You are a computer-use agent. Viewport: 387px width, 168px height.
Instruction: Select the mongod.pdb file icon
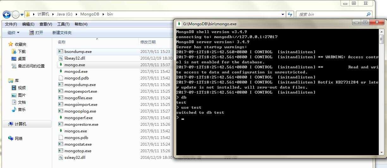pos(61,78)
